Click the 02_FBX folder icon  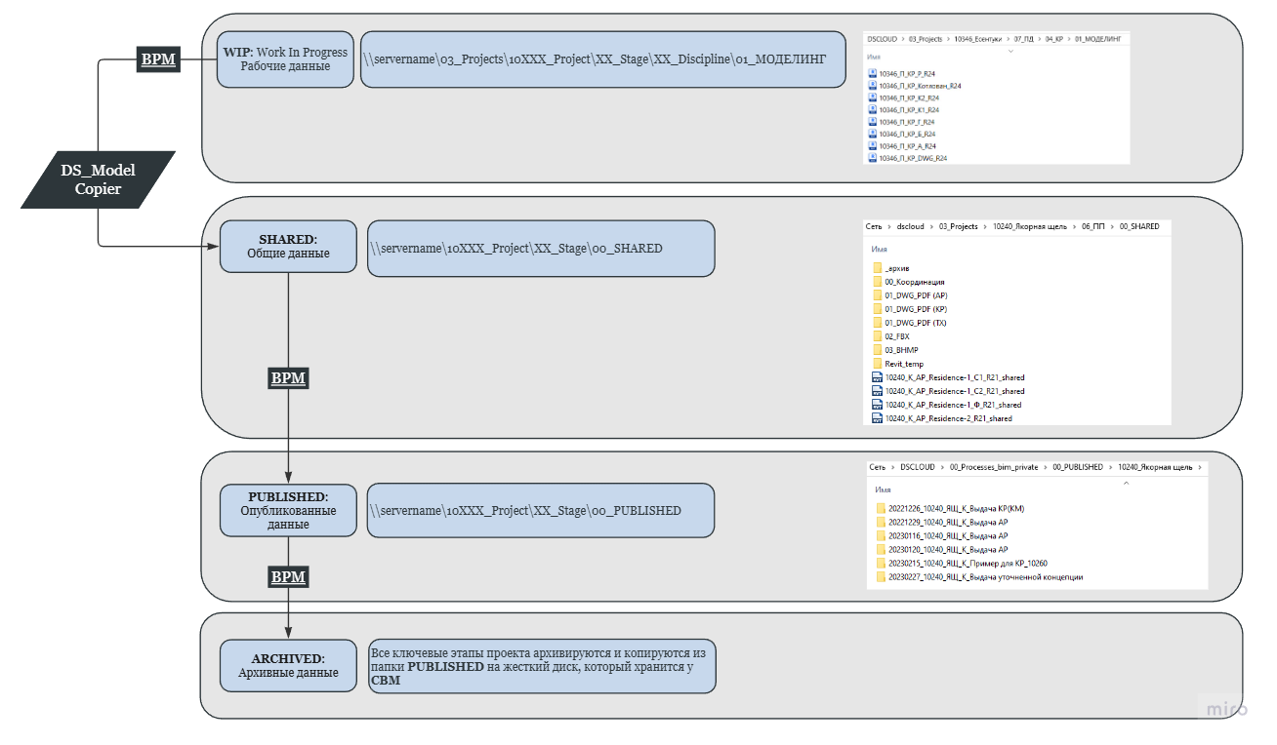pyautogui.click(x=877, y=336)
